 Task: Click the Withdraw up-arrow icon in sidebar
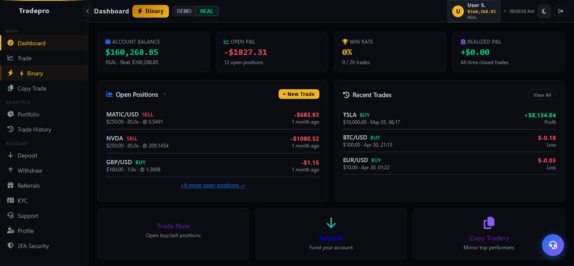click(x=11, y=170)
